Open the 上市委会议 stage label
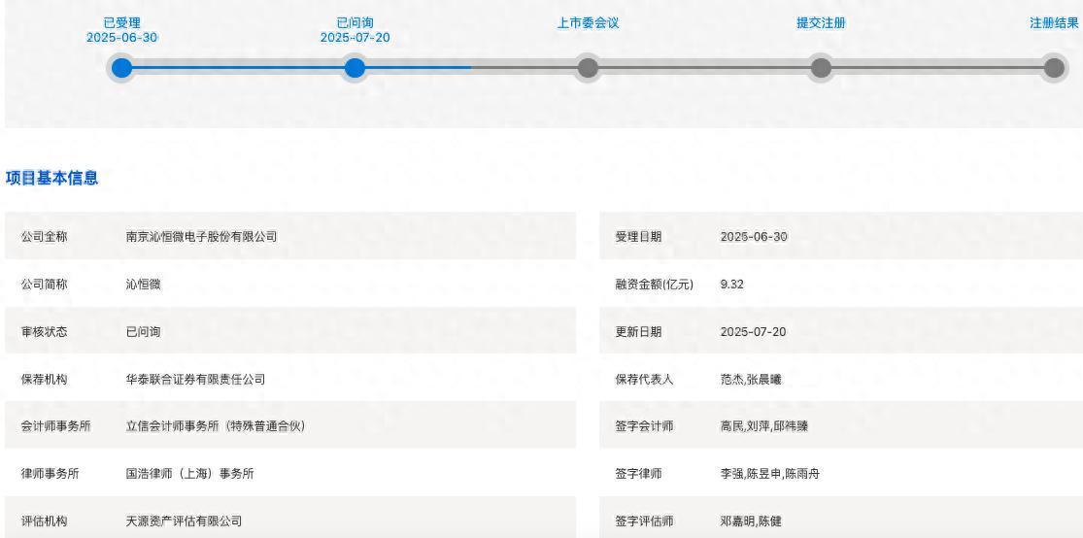 [x=588, y=23]
